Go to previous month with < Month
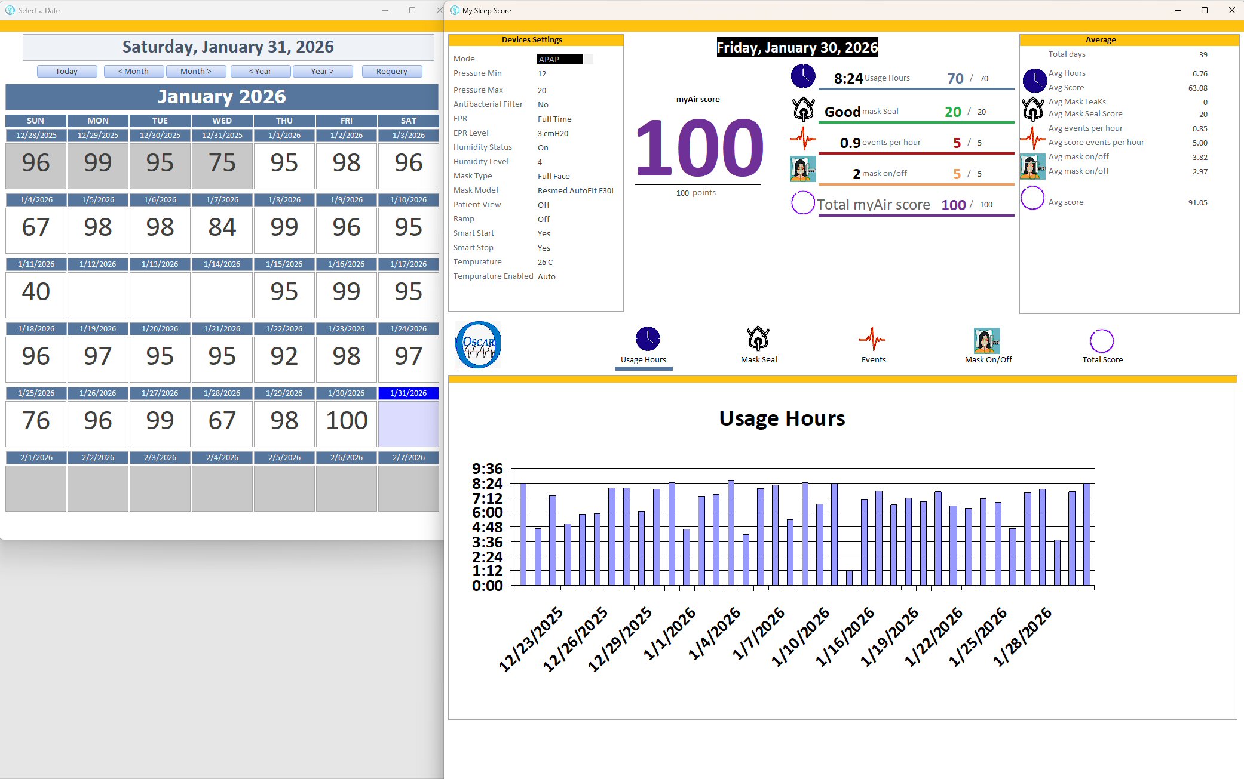Screen dimensions: 1244x779 [133, 71]
